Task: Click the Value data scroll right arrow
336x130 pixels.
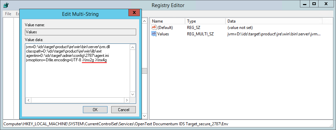Action: coord(127,100)
